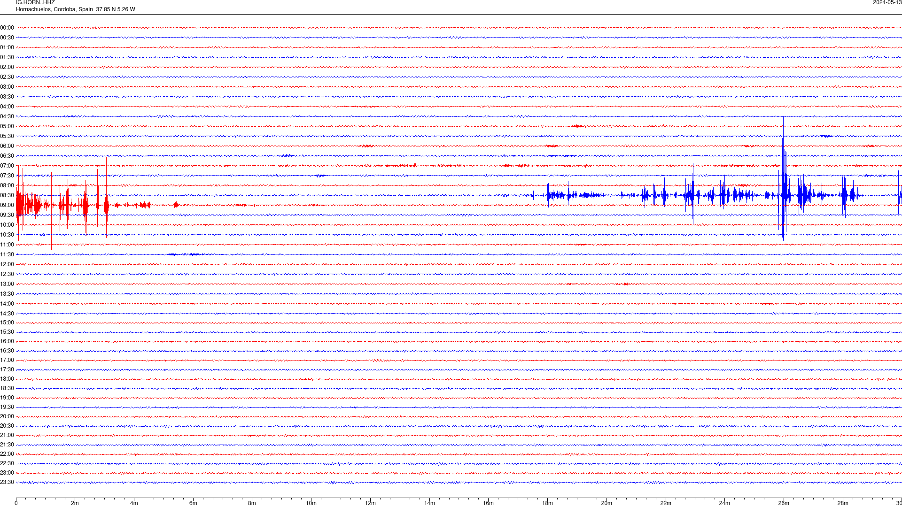The height and width of the screenshot is (507, 902).
Task: Click the blue burst near 18 minutes on 08:30 row
Action: (557, 195)
